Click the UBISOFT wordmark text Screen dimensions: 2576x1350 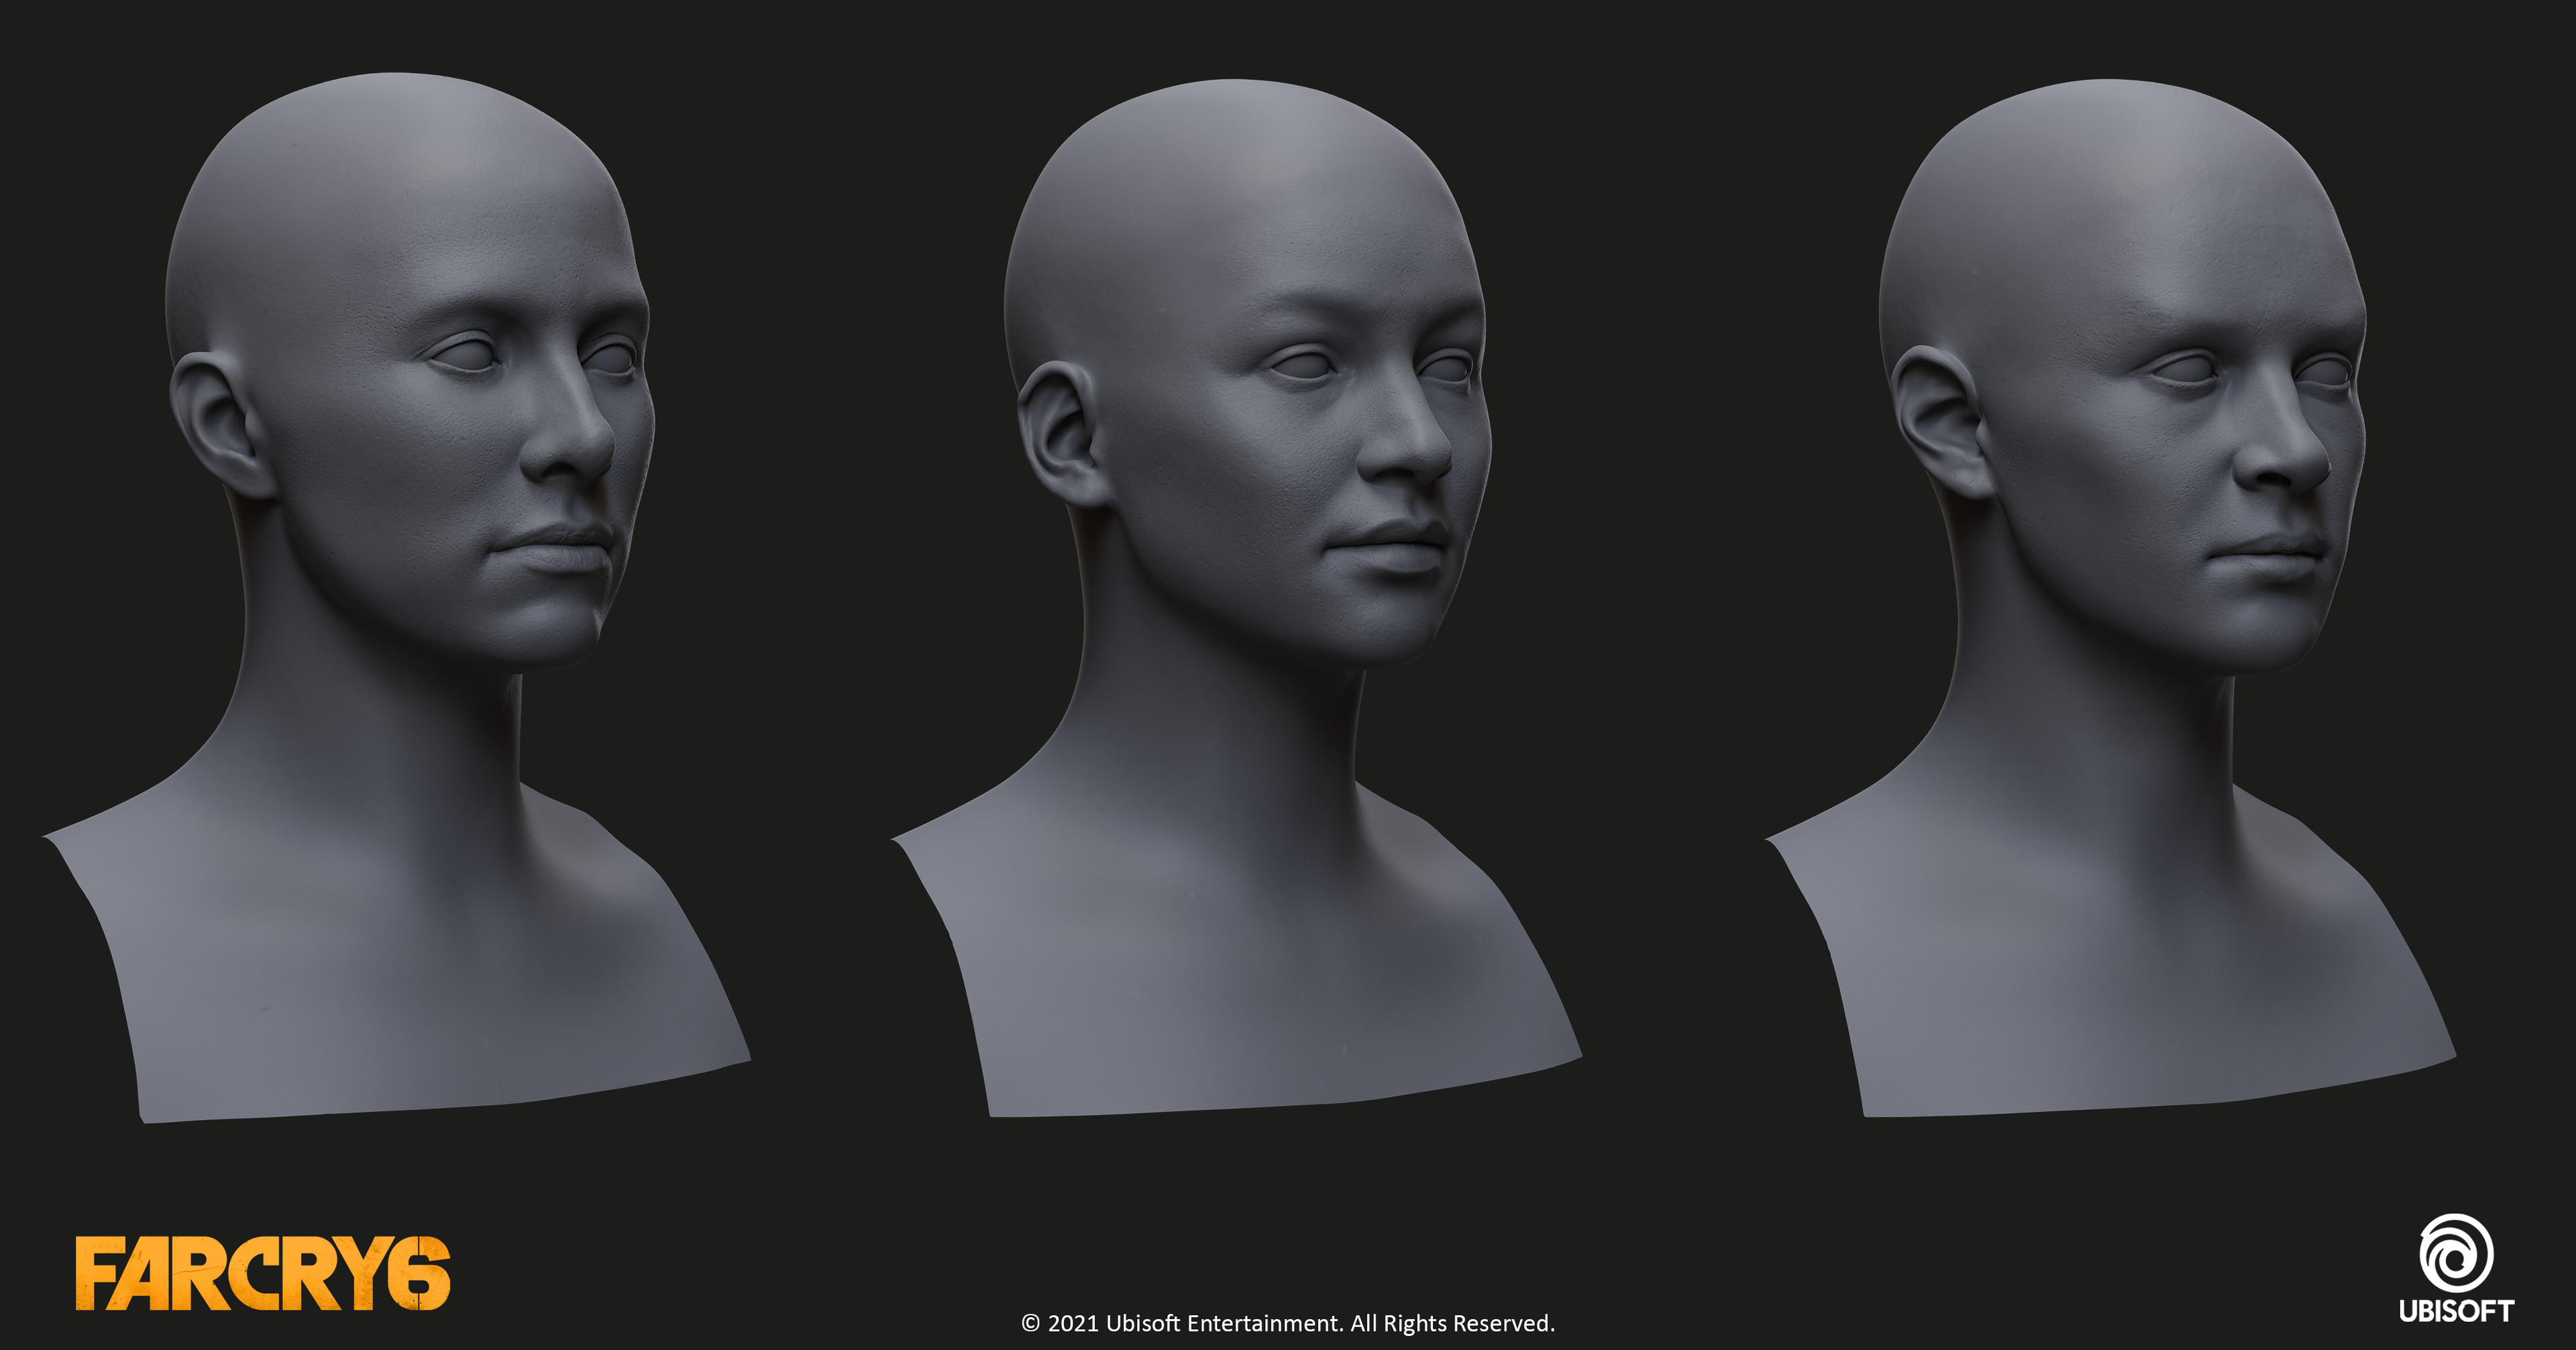click(x=2456, y=1311)
